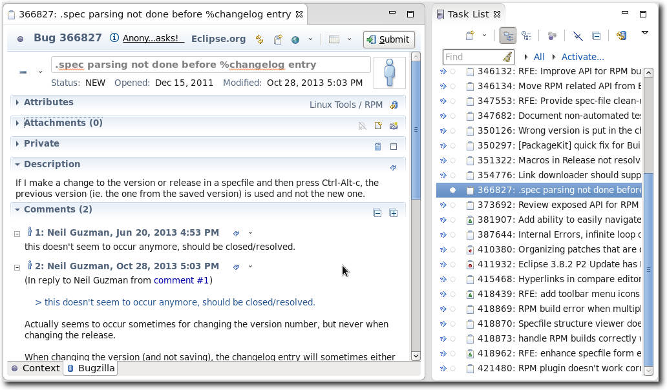The height and width of the screenshot is (390, 667).
Task: Click the new task icon in Task List toolbar
Action: 470,36
